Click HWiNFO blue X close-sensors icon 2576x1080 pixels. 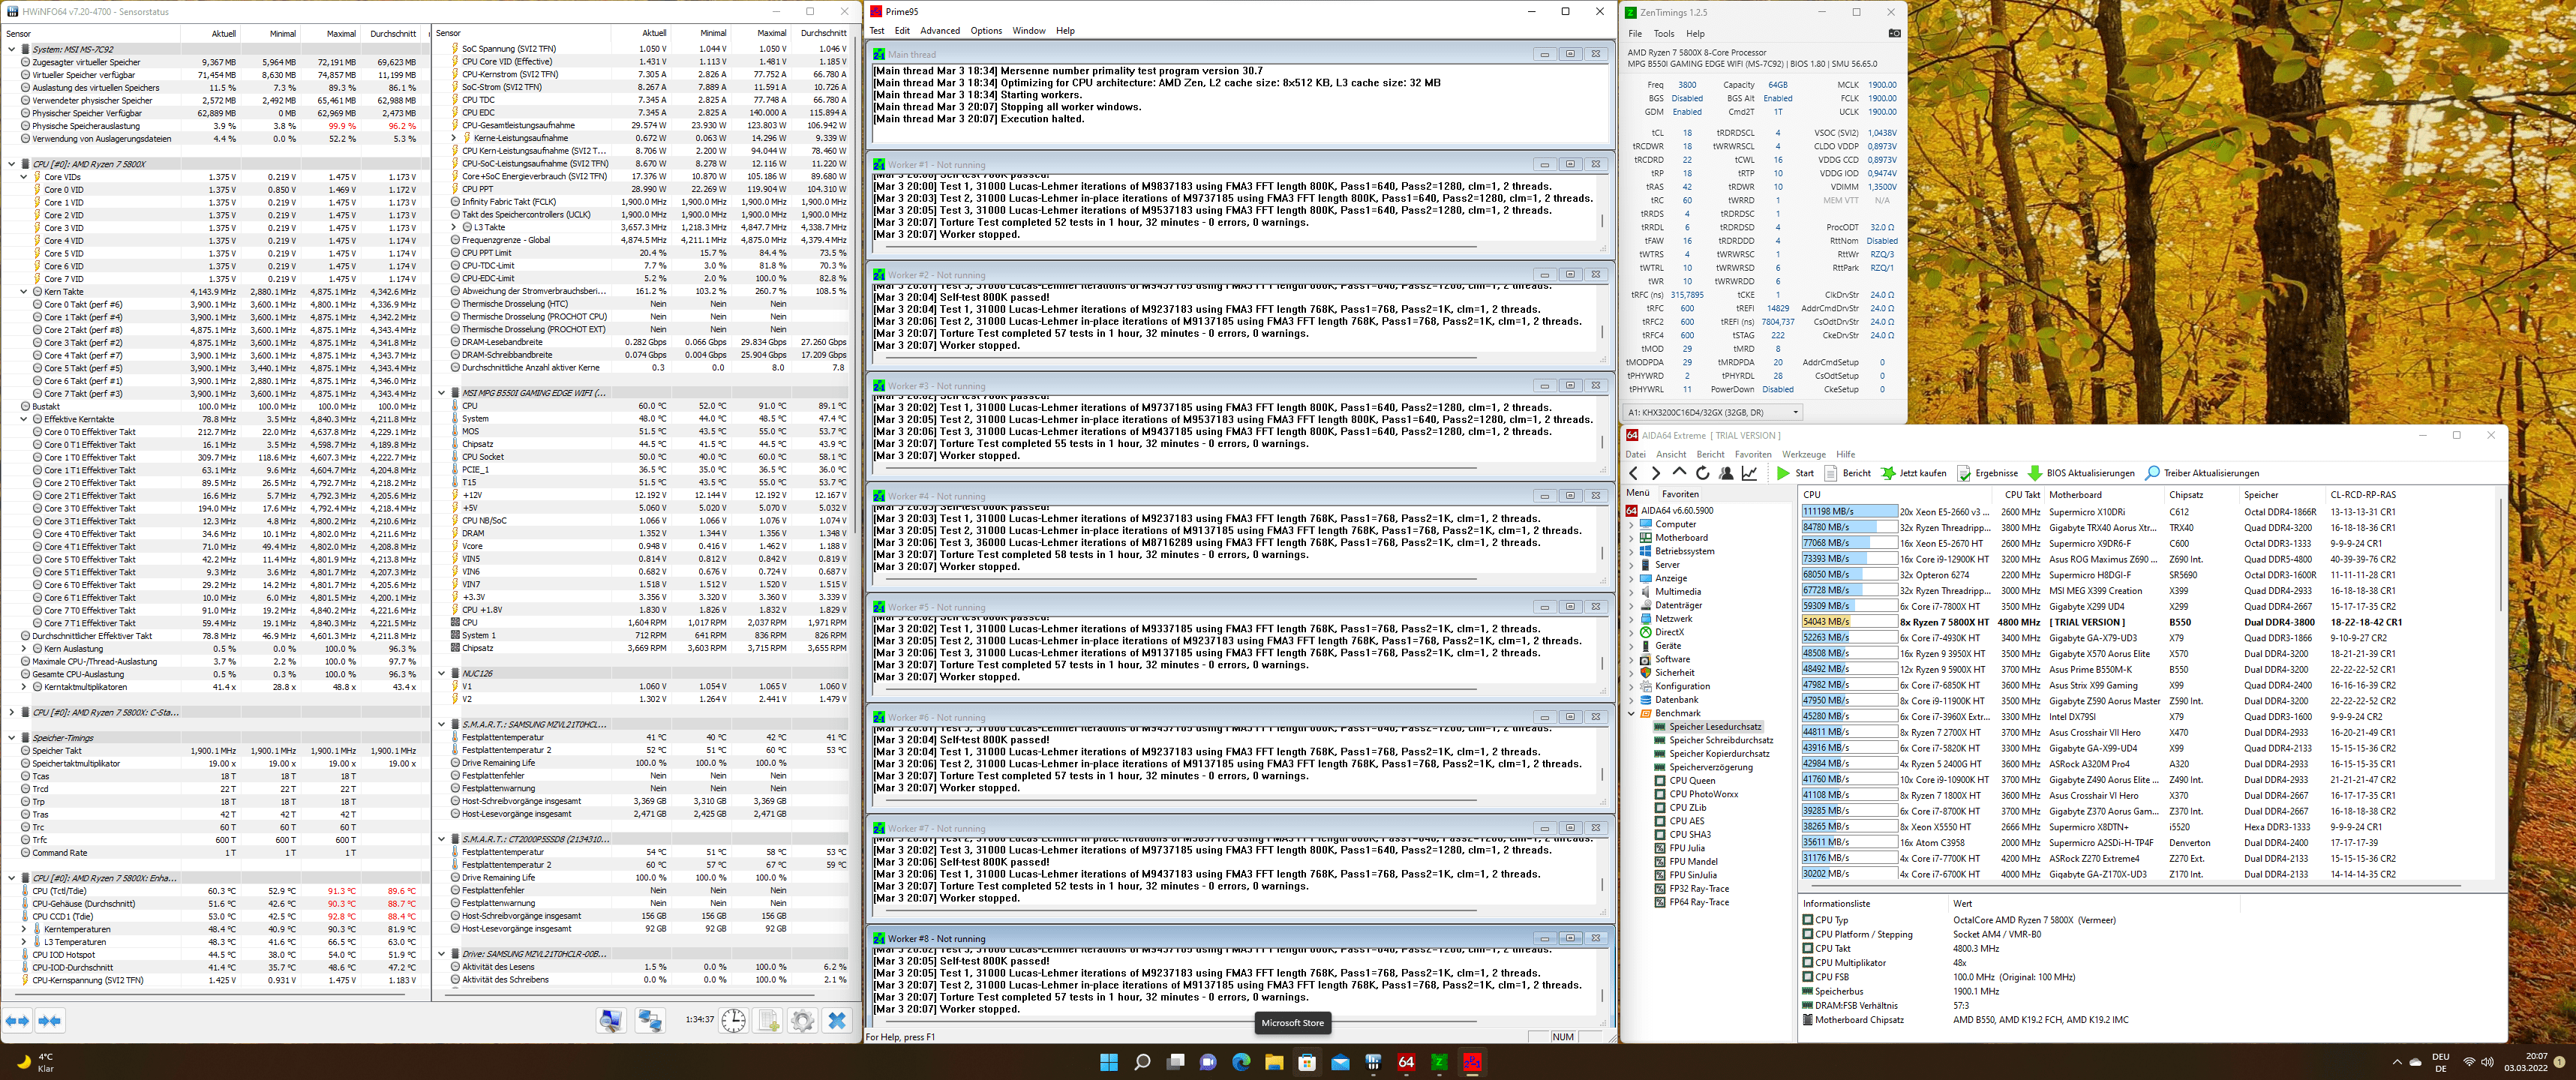[837, 1021]
